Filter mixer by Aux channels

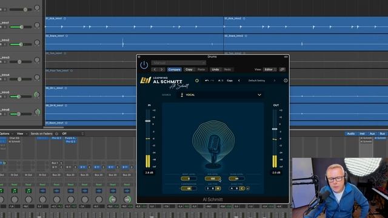(372, 133)
